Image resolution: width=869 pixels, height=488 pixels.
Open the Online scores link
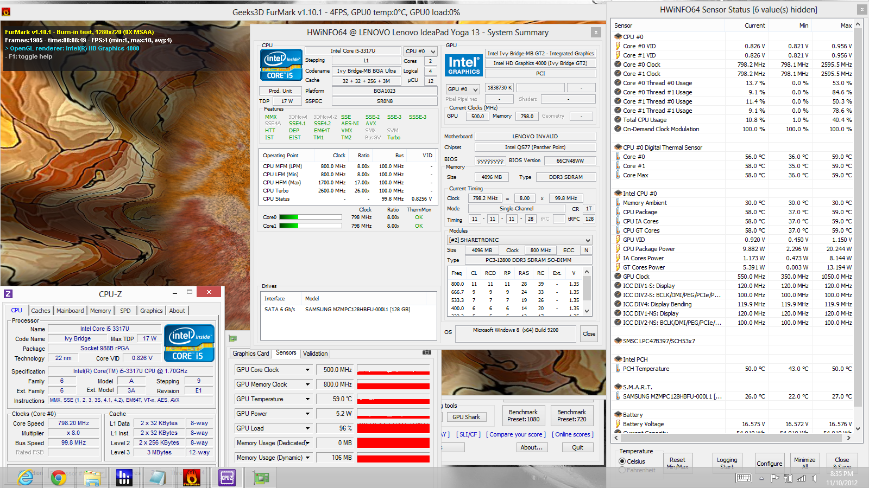click(x=572, y=434)
